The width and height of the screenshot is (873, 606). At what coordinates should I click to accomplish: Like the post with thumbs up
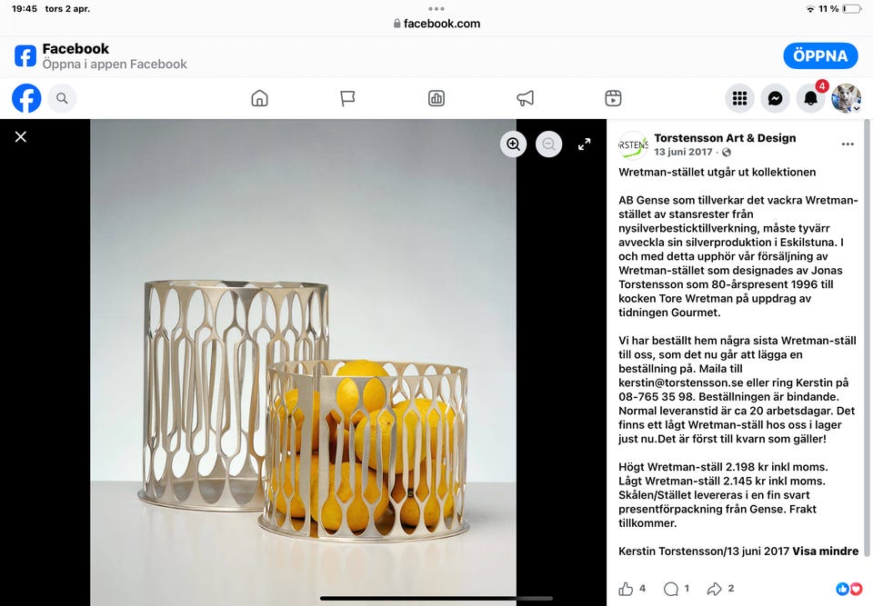[x=626, y=589]
